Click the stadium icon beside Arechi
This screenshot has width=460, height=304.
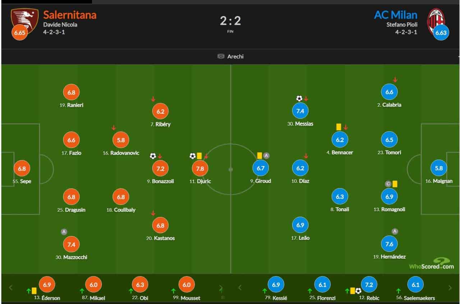tap(221, 56)
